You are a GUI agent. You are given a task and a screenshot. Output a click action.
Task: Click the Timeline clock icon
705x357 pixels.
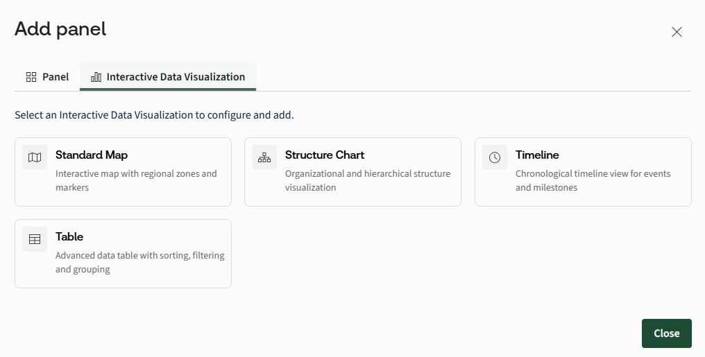tap(495, 157)
